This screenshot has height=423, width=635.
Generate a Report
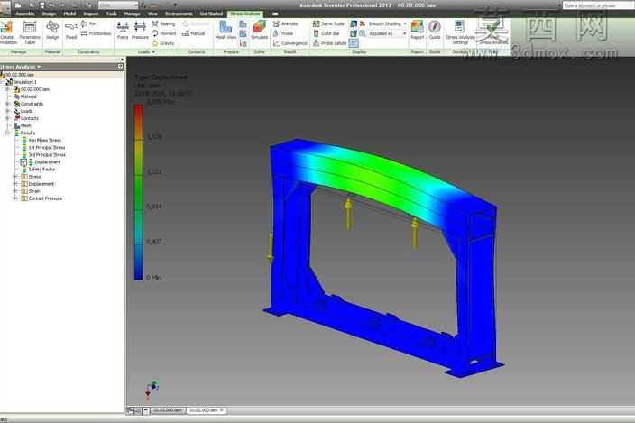[x=417, y=31]
